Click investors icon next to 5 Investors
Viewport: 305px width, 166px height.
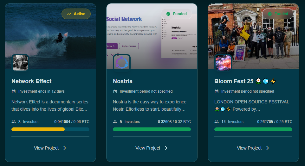(115, 122)
